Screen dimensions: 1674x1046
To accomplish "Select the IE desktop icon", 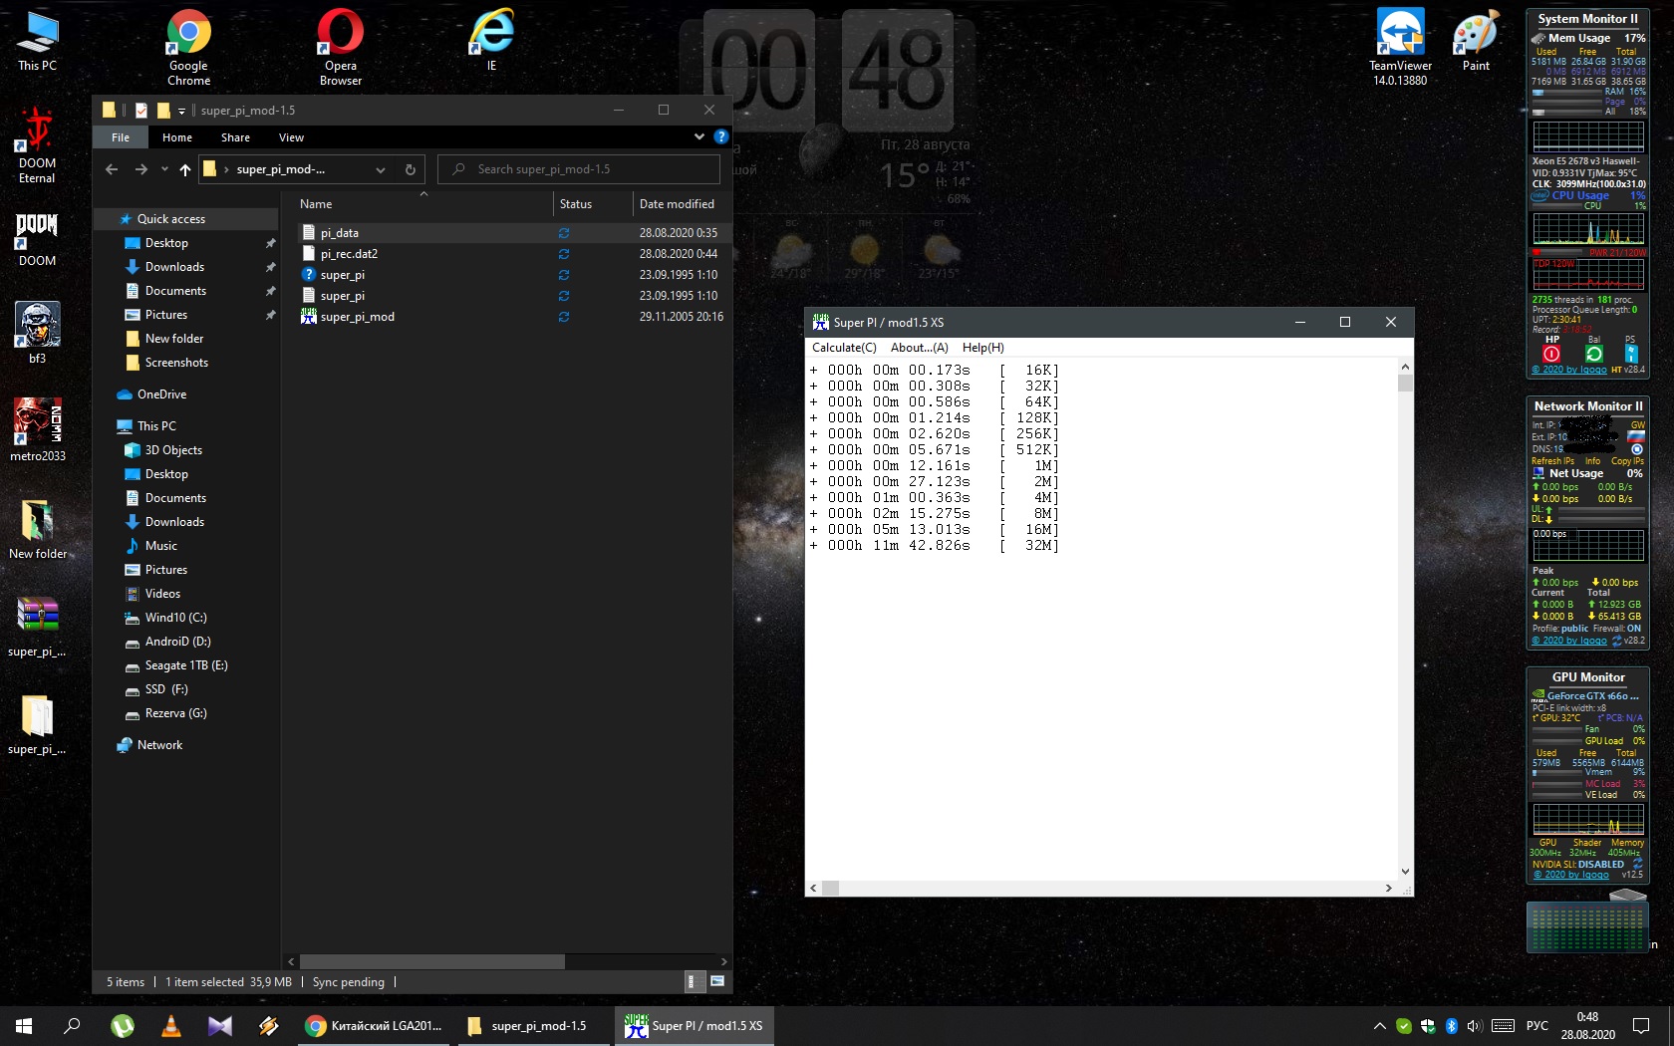I will point(491,40).
